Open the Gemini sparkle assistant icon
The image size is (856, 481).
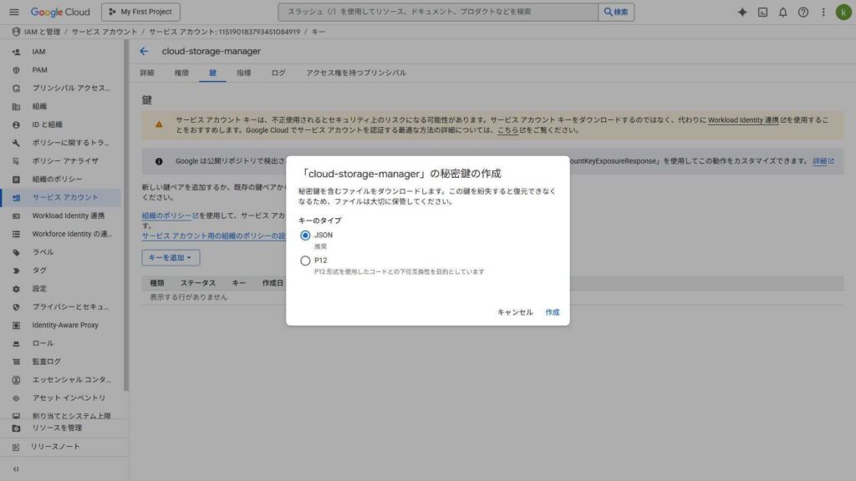(742, 12)
